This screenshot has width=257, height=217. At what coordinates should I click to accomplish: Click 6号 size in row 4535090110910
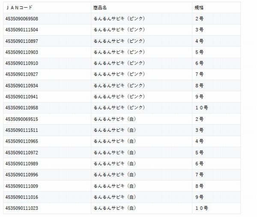pos(199,63)
